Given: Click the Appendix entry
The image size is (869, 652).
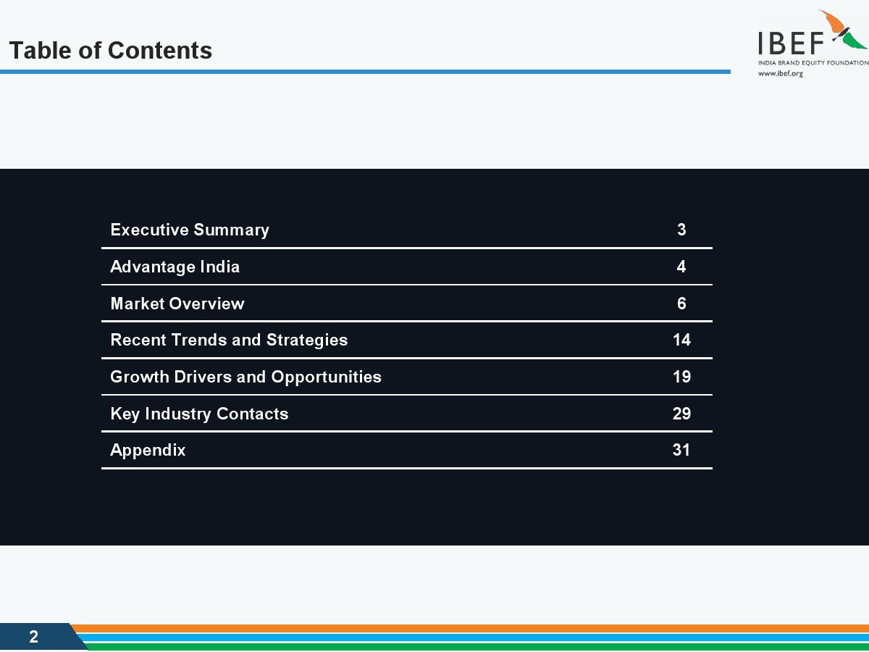Looking at the screenshot, I should coord(148,451).
